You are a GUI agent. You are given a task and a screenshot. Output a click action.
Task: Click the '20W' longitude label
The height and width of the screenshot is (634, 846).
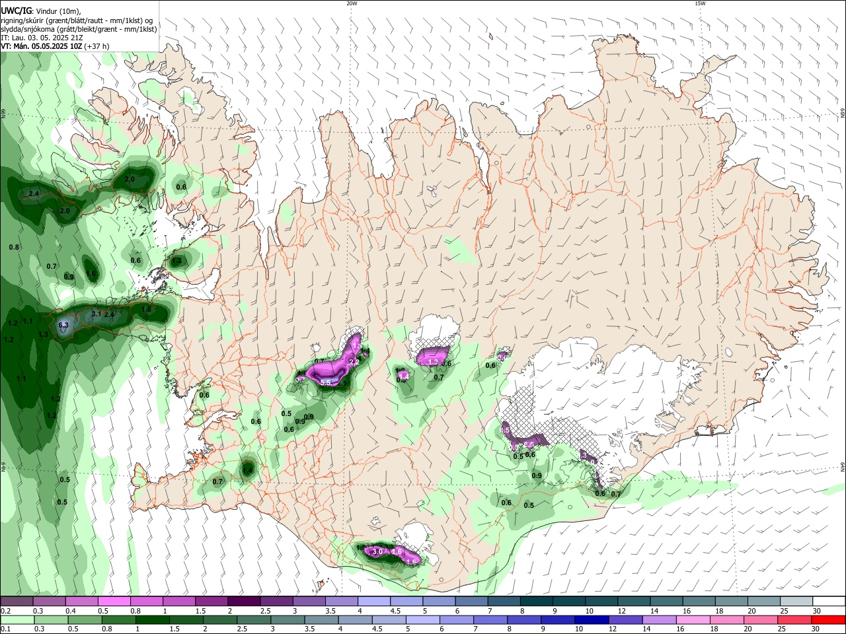(x=352, y=3)
